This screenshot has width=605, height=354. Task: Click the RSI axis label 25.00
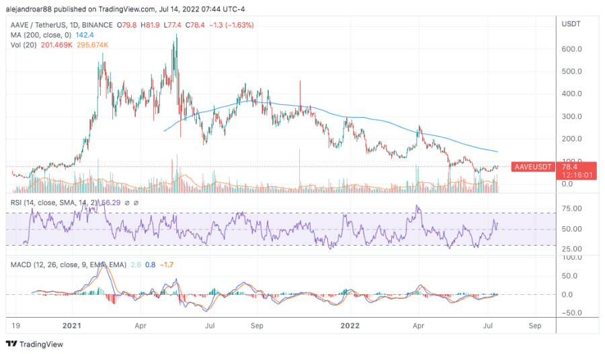tap(572, 249)
